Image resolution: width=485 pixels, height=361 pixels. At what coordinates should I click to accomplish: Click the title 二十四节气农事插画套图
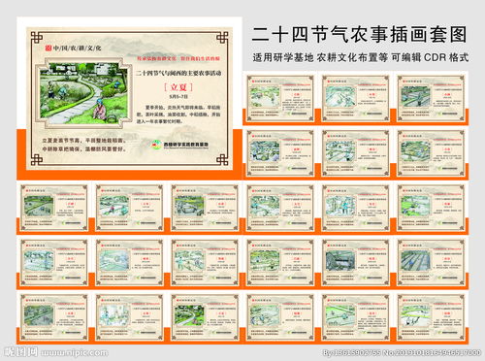[x=359, y=35]
